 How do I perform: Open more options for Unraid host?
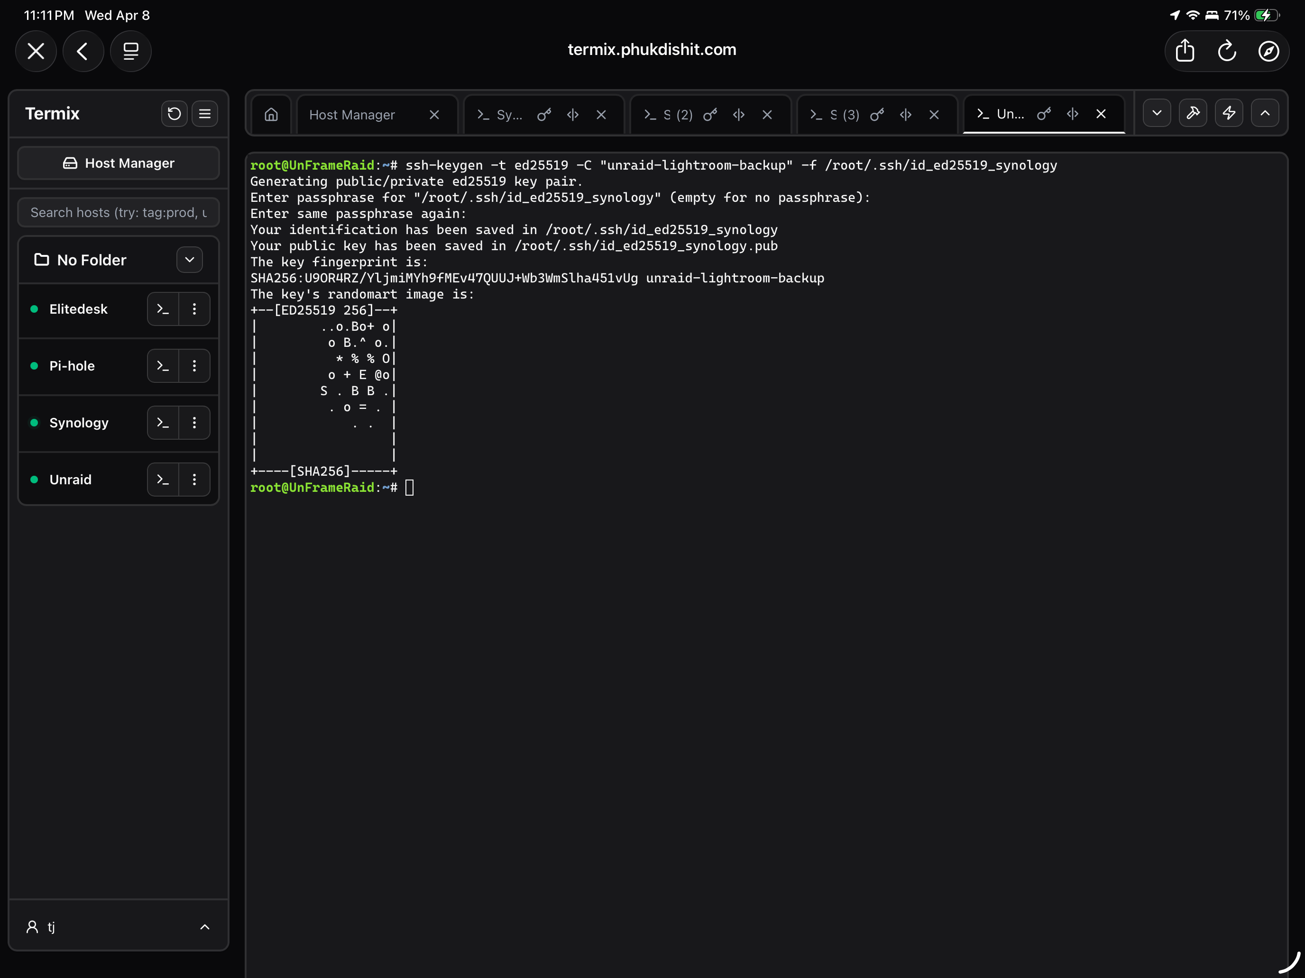pos(194,480)
